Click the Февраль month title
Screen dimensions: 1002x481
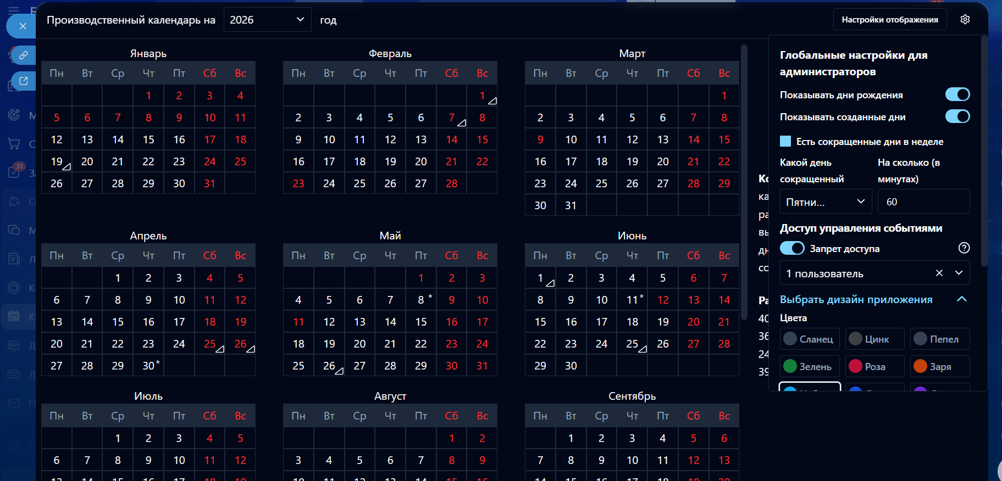pyautogui.click(x=390, y=53)
